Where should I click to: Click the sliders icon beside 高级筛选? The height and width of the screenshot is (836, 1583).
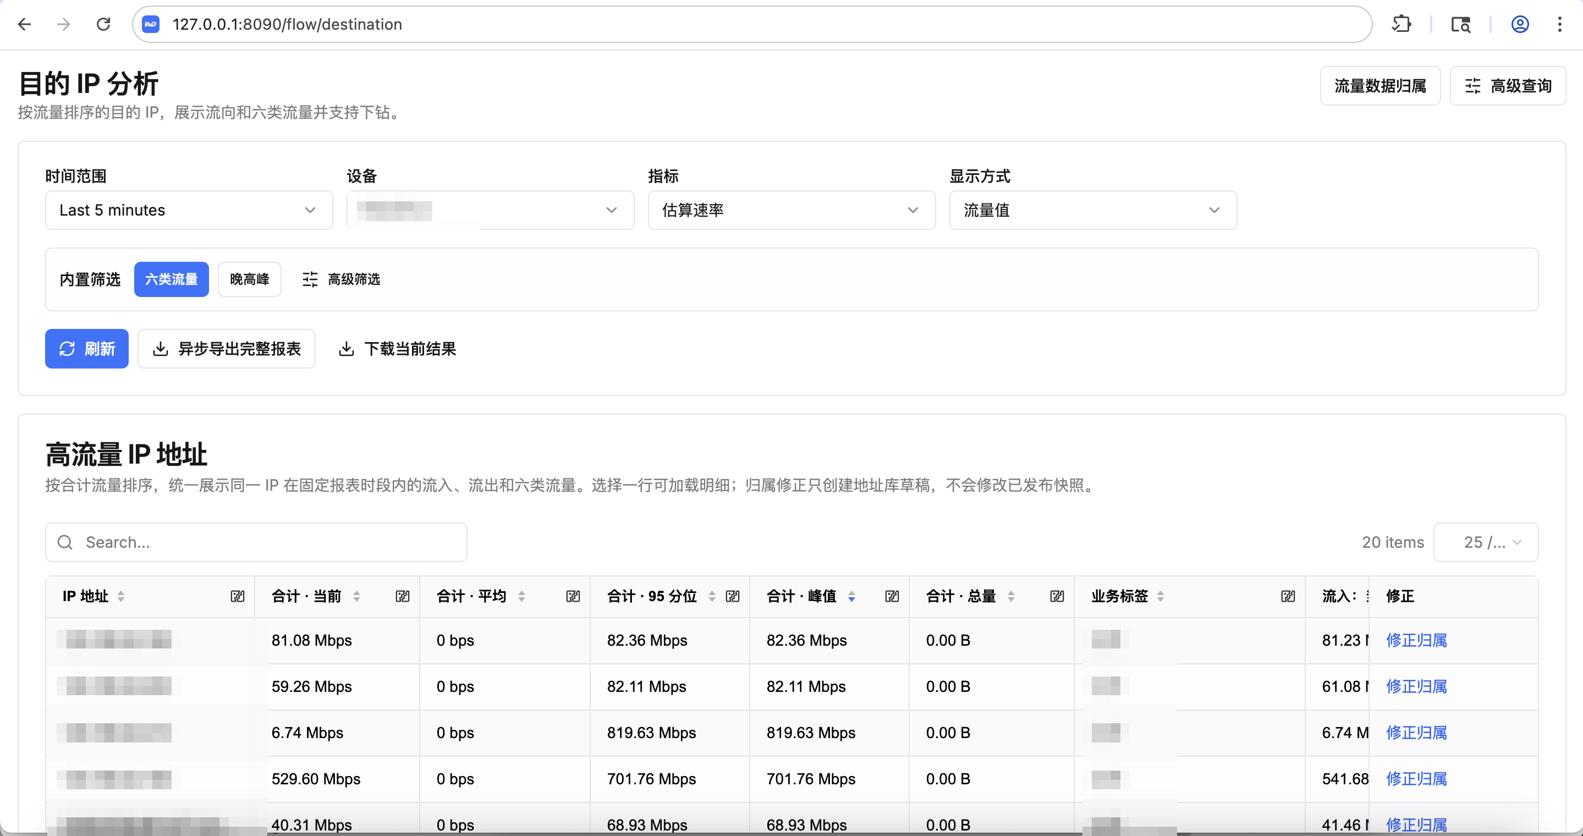pos(310,279)
